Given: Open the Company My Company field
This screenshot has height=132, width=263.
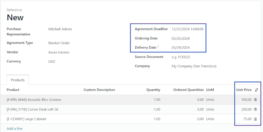Looking at the screenshot, I should tap(194, 66).
